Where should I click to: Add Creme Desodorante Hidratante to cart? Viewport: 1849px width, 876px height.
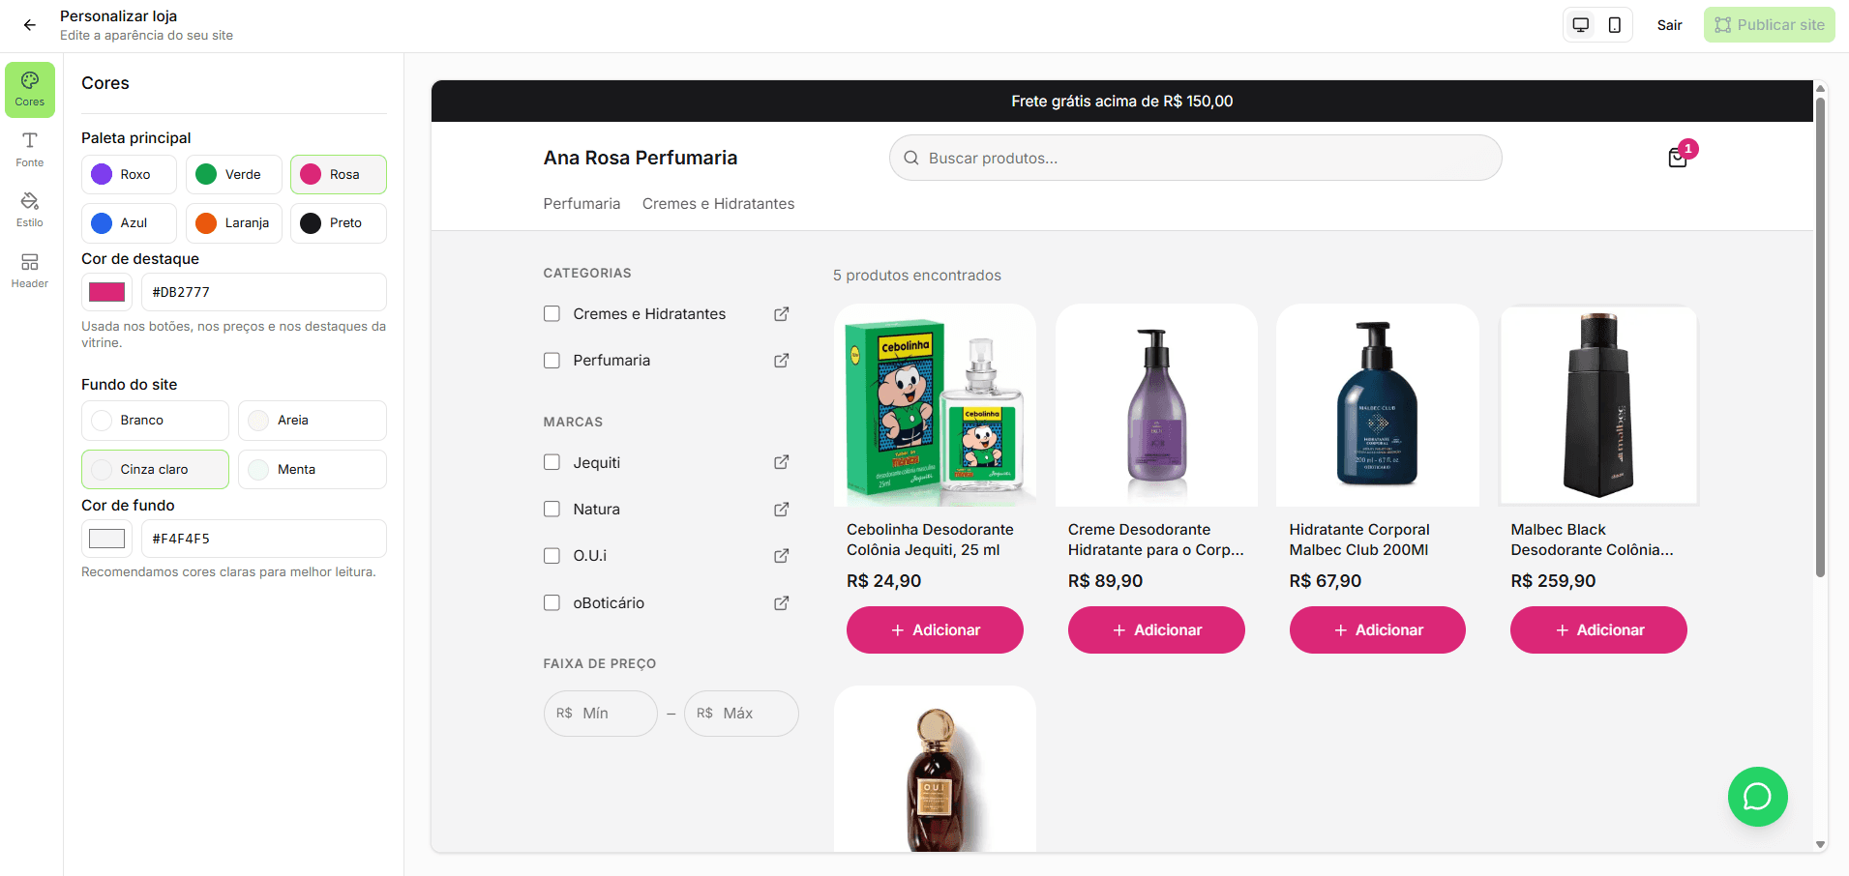(x=1156, y=630)
